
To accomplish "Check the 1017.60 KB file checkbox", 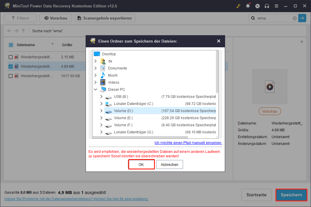I will click(11, 76).
